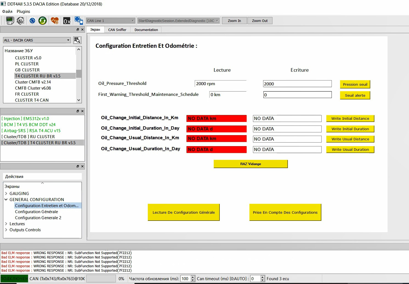Click the green circular refresh icon
Image resolution: width=409 pixels, height=284 pixels.
pos(43,21)
